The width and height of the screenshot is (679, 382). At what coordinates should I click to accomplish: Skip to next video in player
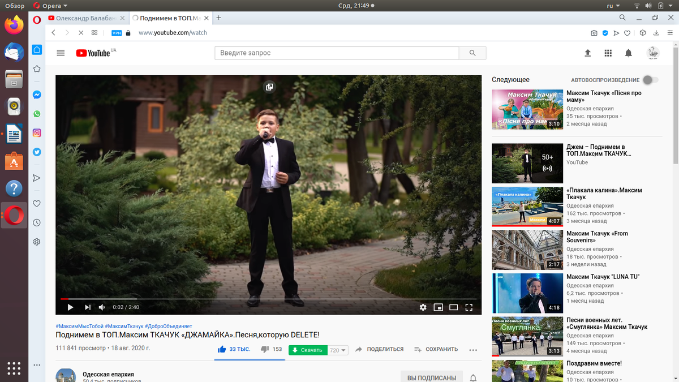tap(88, 307)
